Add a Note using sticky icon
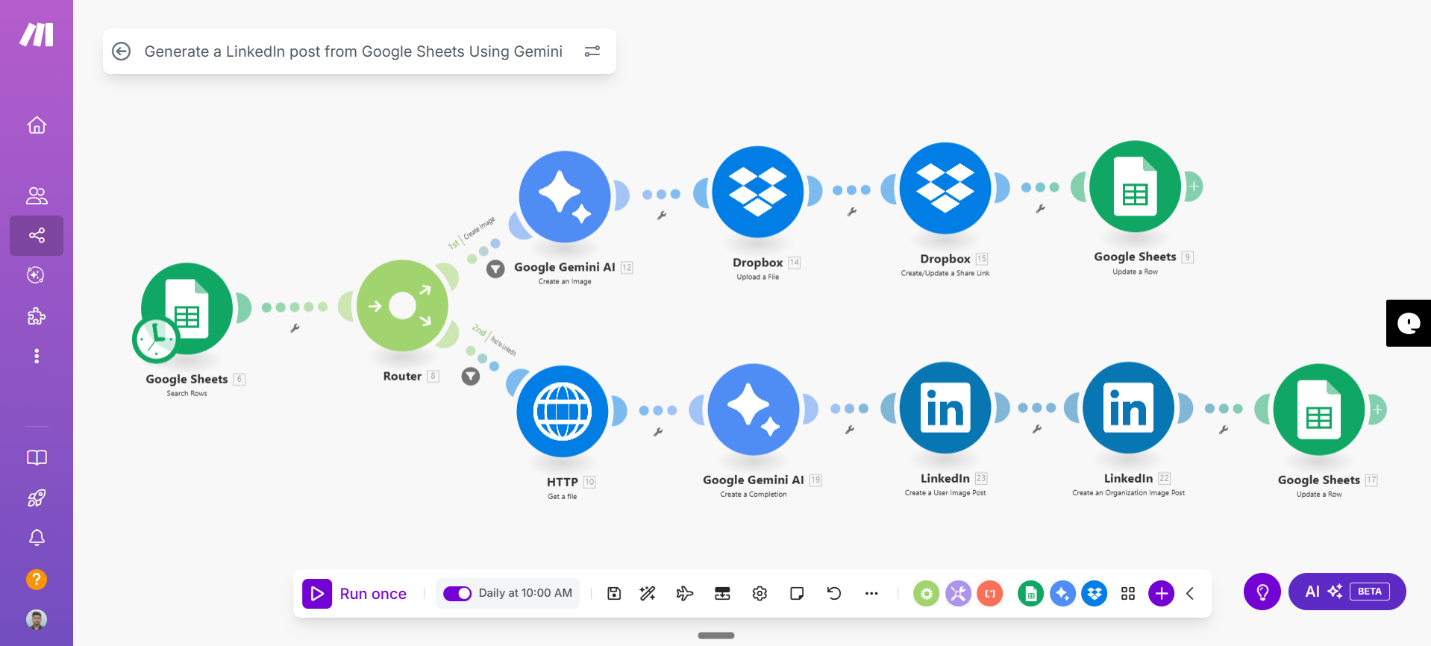The width and height of the screenshot is (1431, 646). tap(797, 594)
